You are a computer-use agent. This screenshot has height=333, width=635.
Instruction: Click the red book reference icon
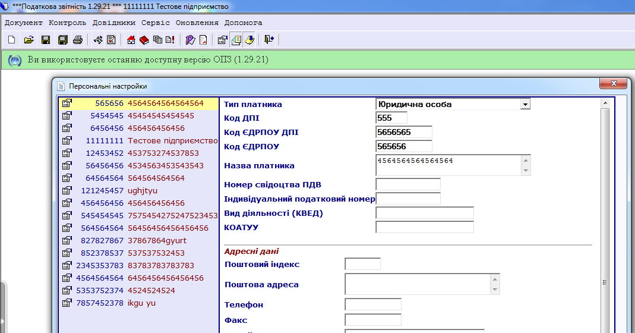144,40
